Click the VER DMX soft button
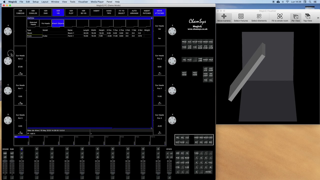The width and height of the screenshot is (320, 180). (x=45, y=12)
